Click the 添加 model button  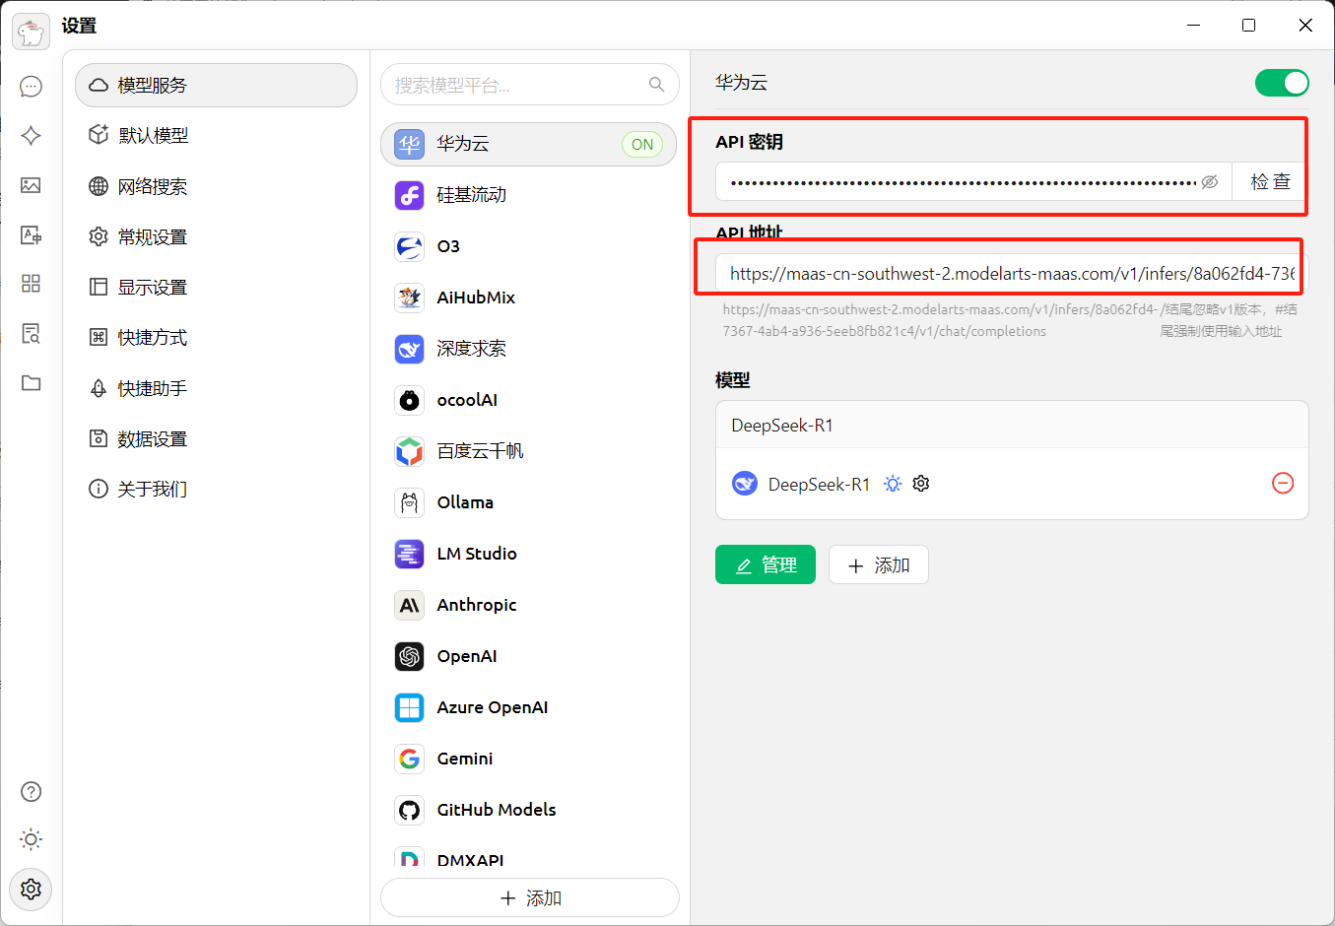(879, 564)
